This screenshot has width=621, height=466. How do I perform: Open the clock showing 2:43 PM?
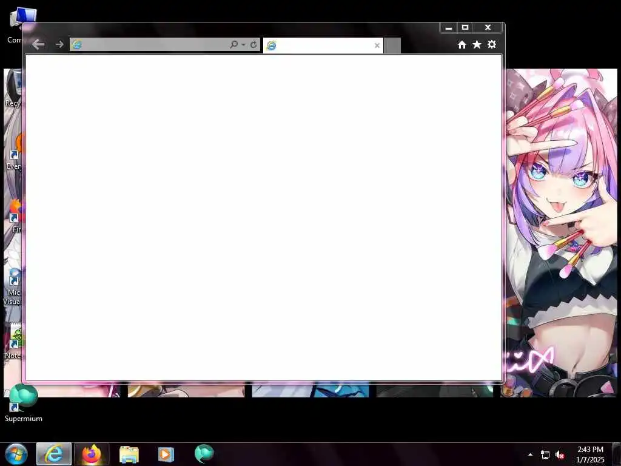(x=590, y=454)
